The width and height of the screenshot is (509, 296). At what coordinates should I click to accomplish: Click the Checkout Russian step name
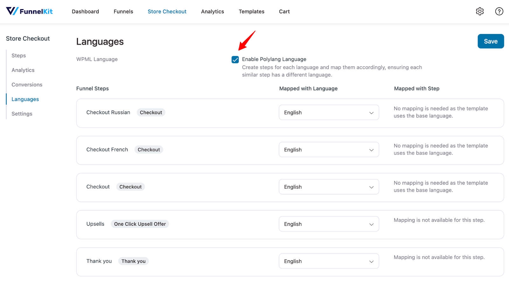tap(108, 113)
